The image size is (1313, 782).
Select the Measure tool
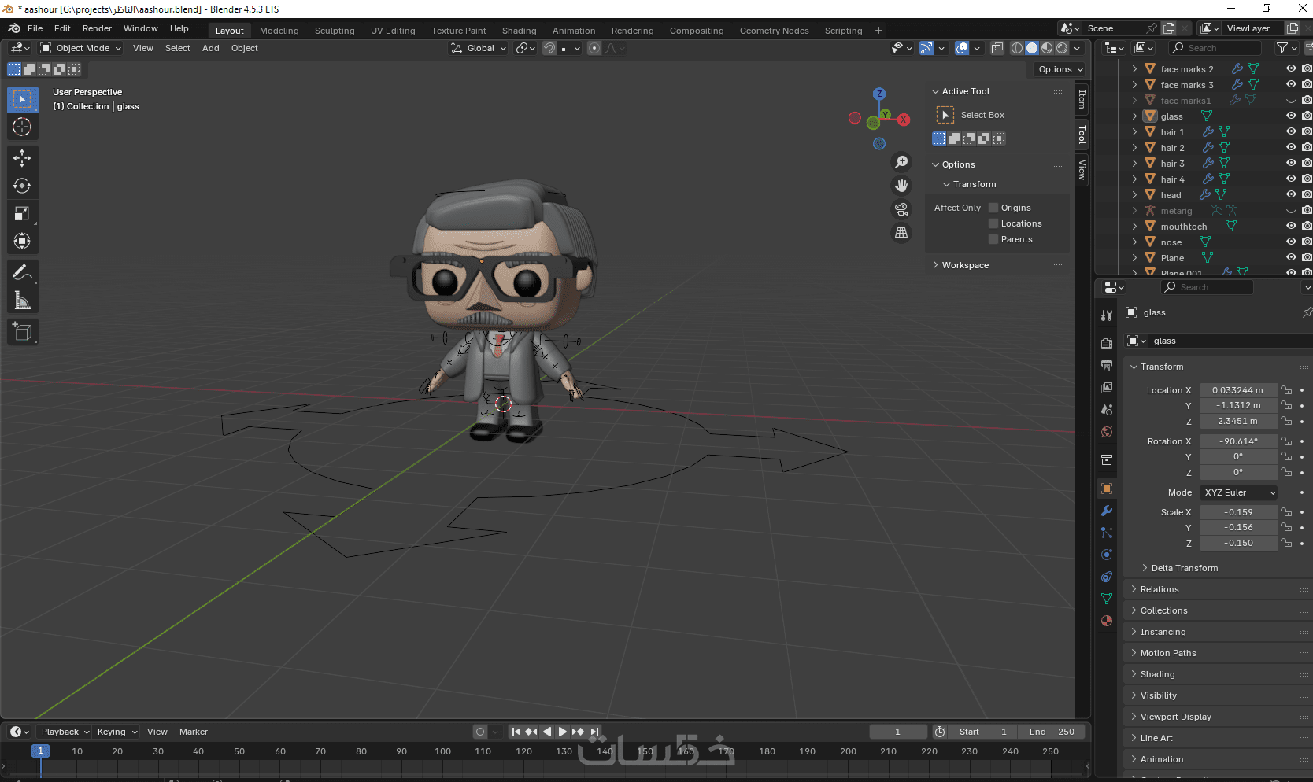[22, 300]
